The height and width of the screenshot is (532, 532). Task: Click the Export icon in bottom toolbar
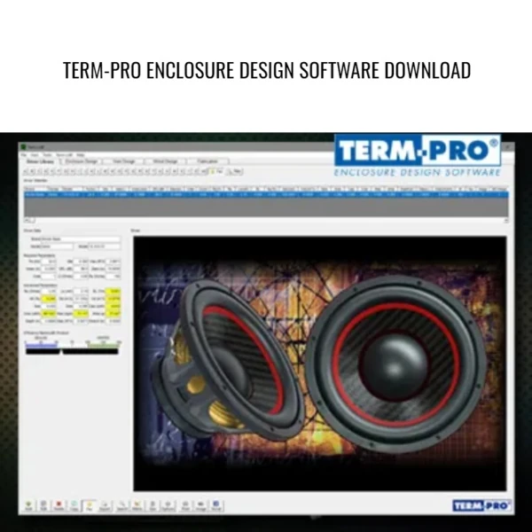(106, 505)
